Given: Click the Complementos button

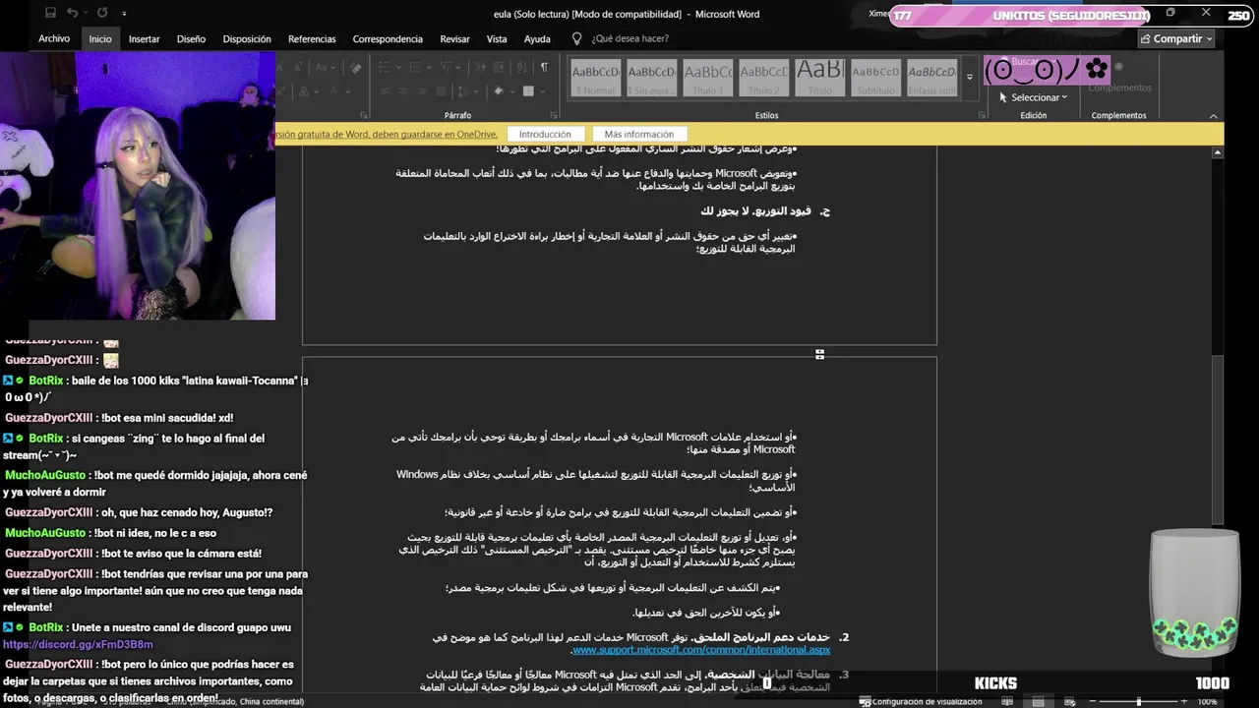Looking at the screenshot, I should tap(1118, 79).
